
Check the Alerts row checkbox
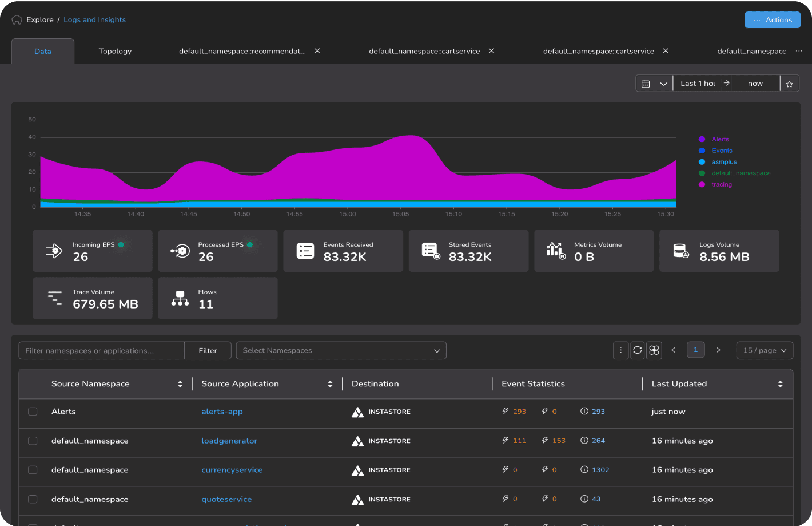tap(33, 412)
